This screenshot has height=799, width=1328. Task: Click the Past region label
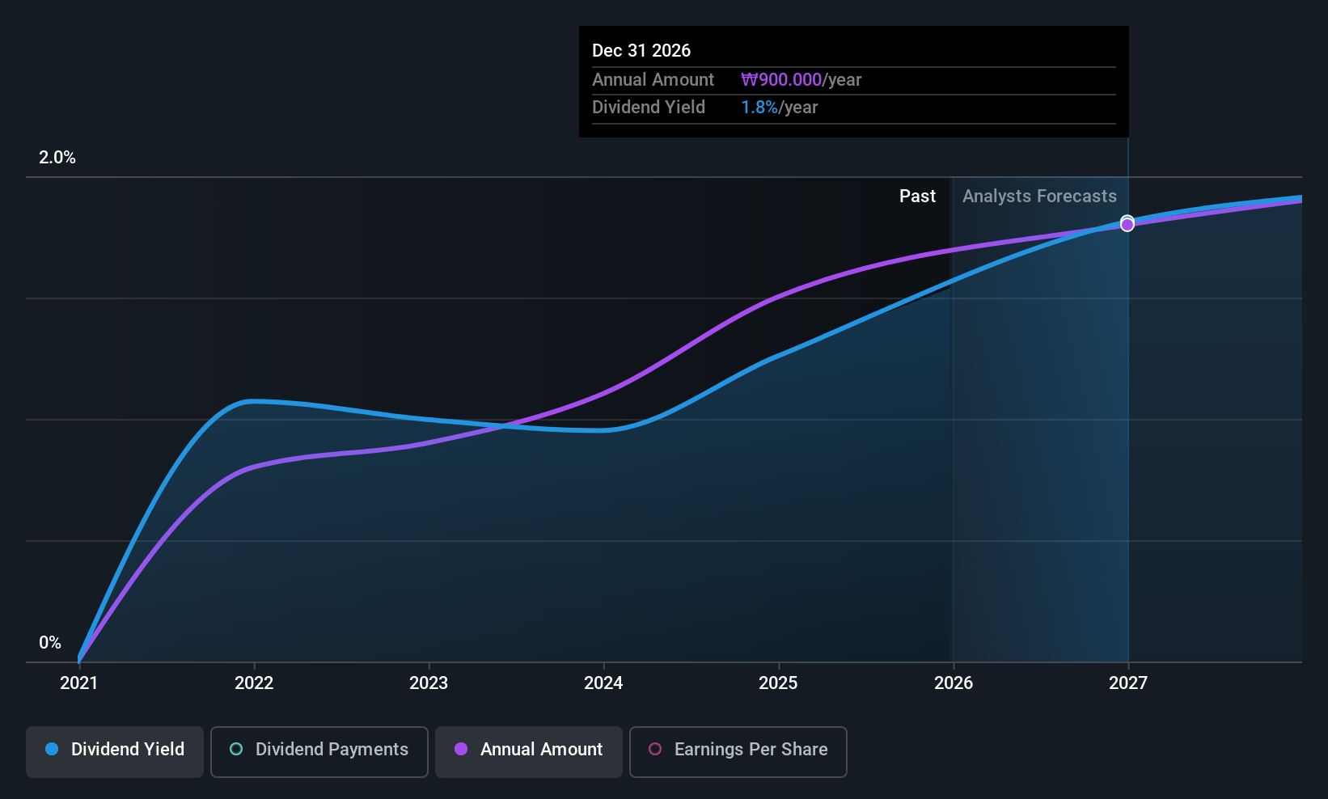[x=917, y=197]
